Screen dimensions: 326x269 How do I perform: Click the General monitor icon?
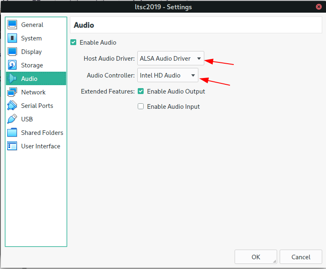pyautogui.click(x=12, y=24)
